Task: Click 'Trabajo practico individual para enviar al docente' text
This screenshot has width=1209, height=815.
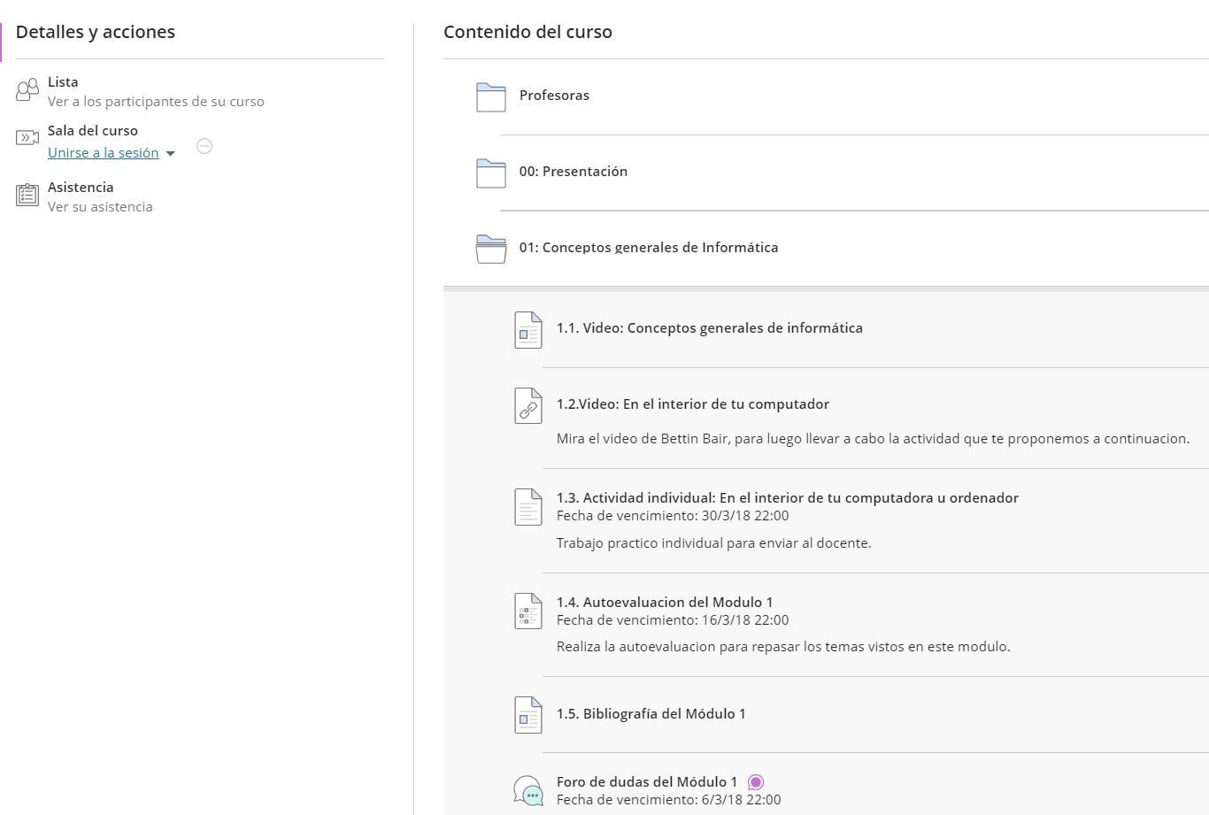Action: [x=714, y=542]
